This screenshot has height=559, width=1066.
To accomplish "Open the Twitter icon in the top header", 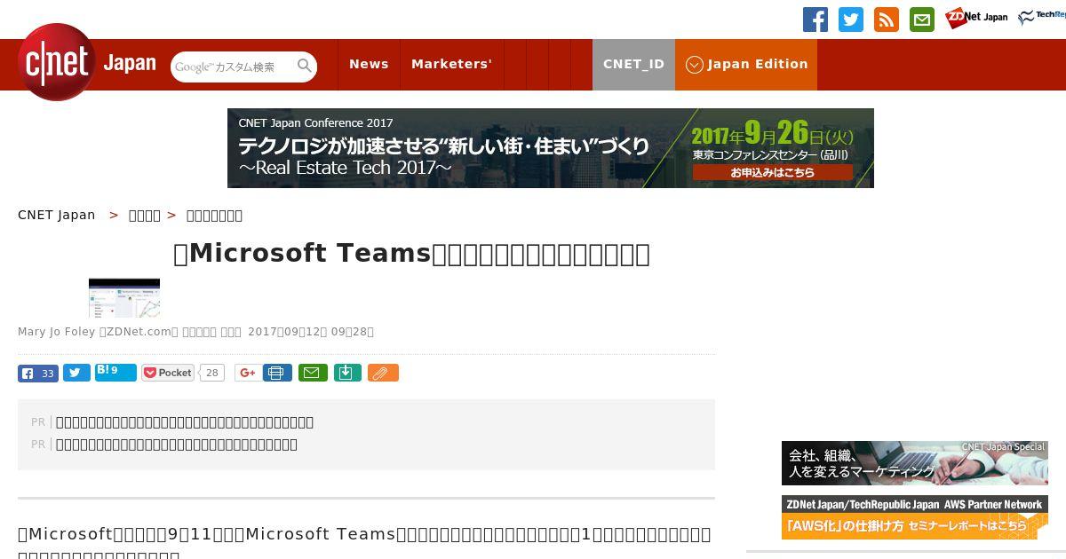I will coord(851,20).
